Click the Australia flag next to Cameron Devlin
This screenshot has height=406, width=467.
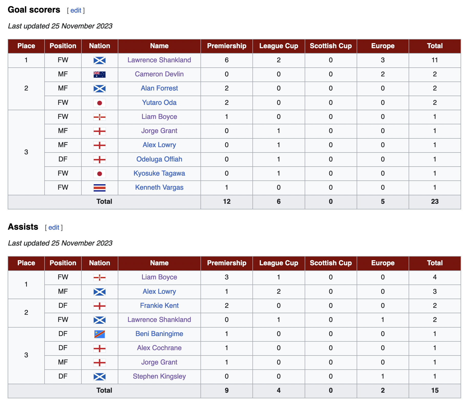(99, 75)
